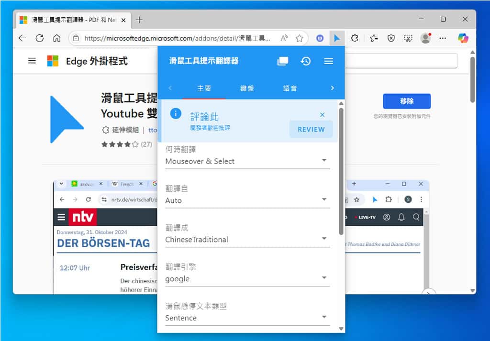Open the 開發者歡迎批評 link
This screenshot has width=490, height=341.
tap(210, 128)
